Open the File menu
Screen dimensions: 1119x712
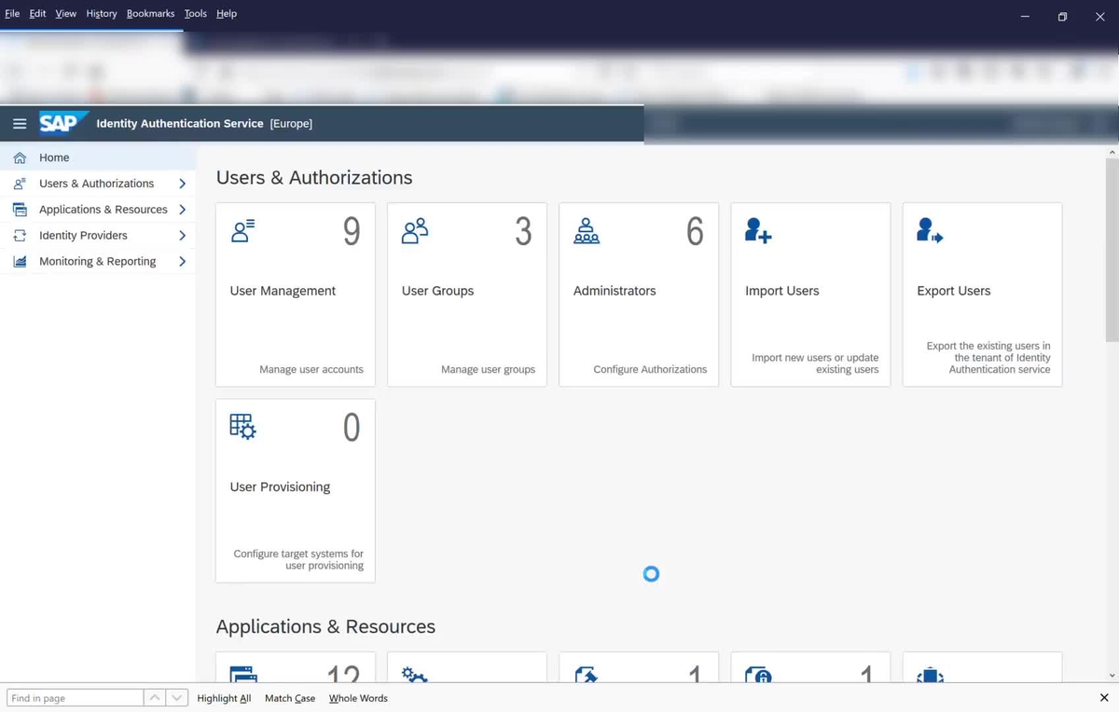(x=12, y=14)
